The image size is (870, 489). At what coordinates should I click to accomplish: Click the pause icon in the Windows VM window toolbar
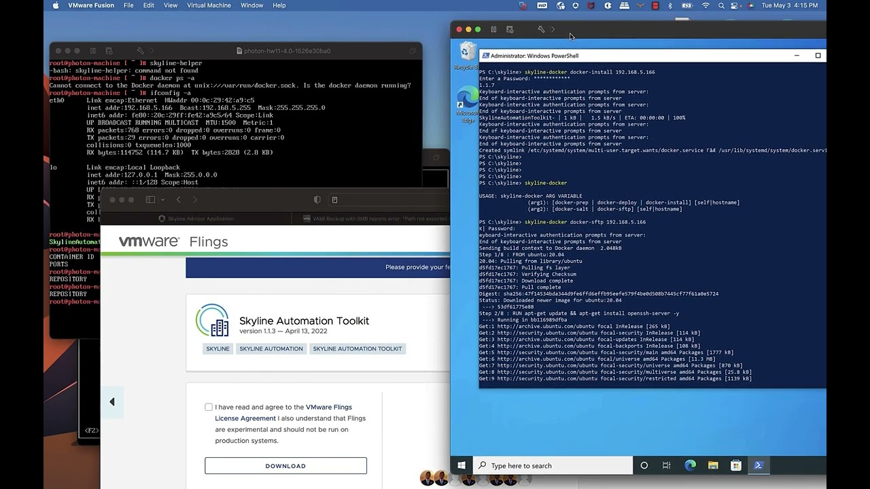click(493, 29)
